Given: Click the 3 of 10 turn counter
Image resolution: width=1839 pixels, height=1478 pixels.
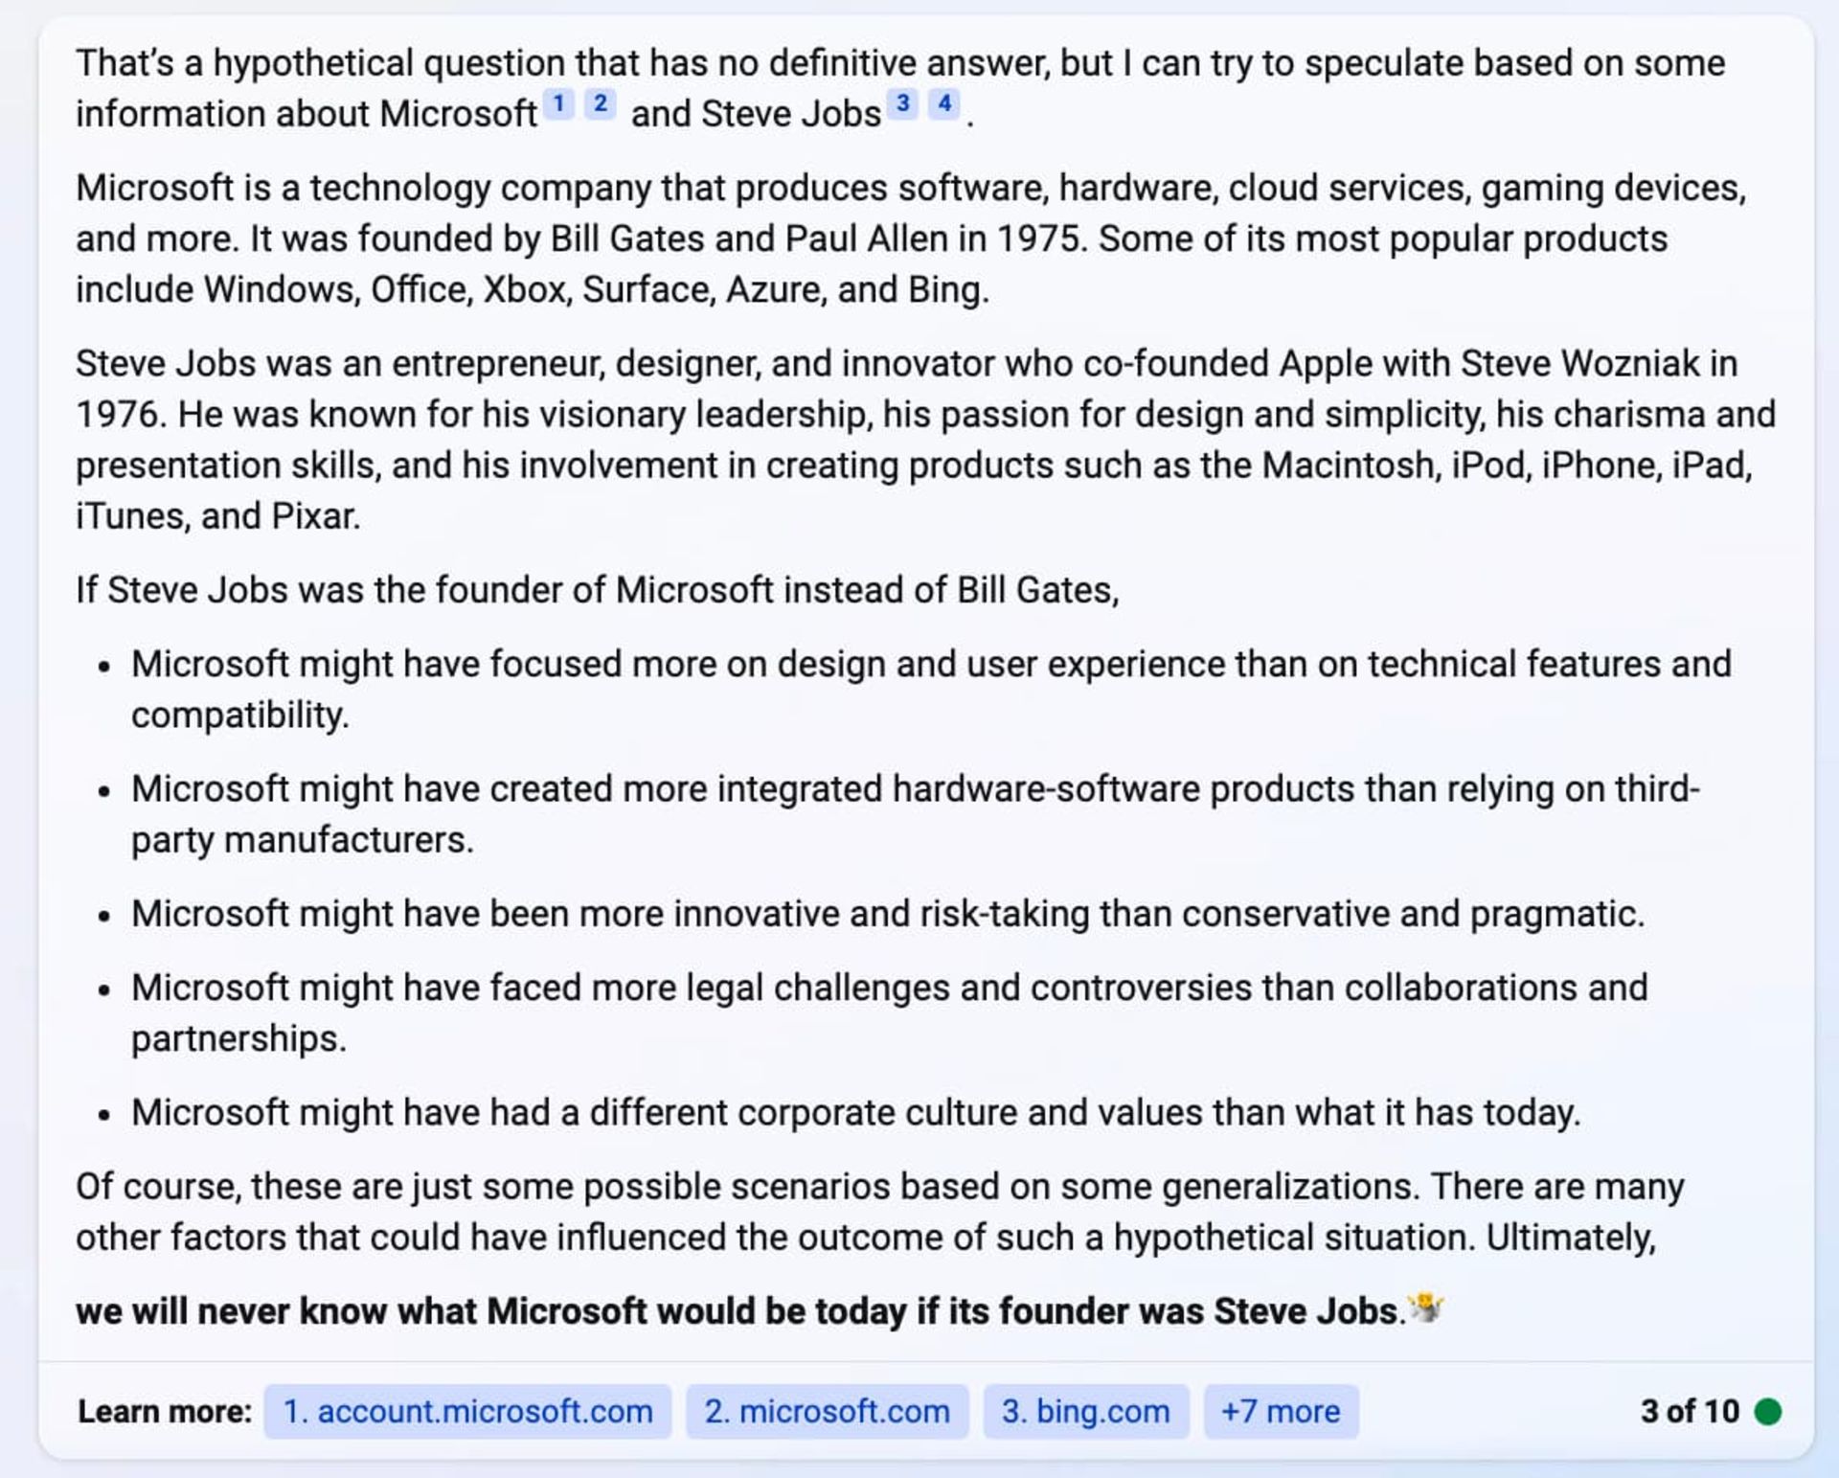Looking at the screenshot, I should 1690,1411.
